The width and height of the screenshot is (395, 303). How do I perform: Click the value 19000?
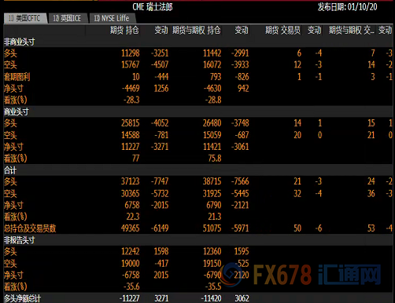tap(131, 264)
